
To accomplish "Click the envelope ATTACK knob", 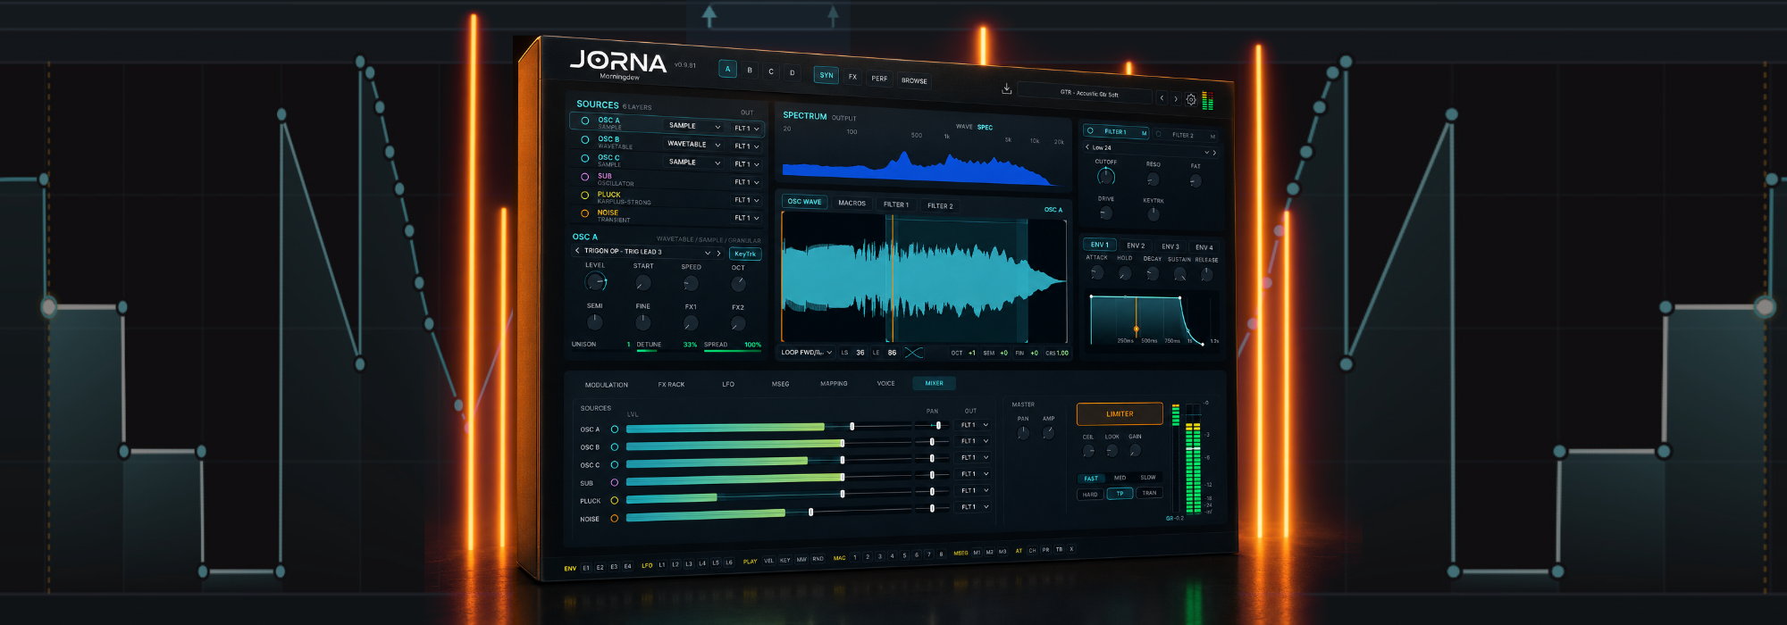I will (x=1097, y=272).
